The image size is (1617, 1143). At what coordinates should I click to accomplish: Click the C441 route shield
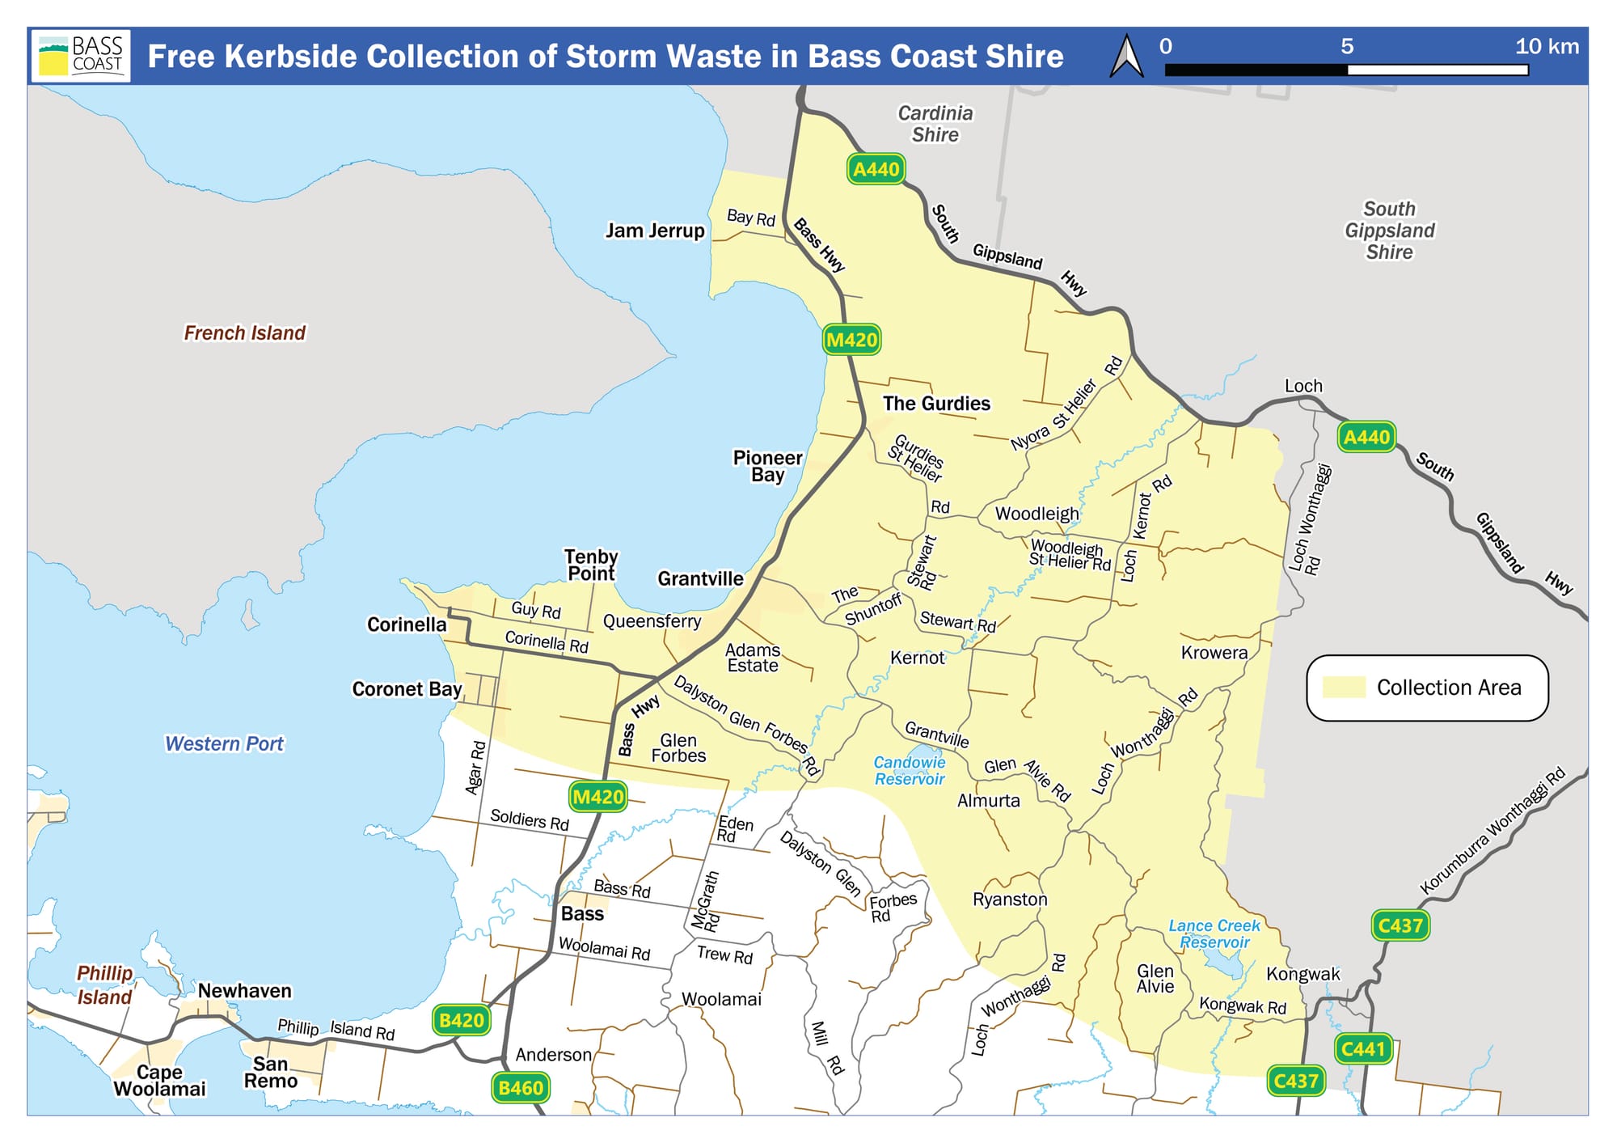[x=1363, y=1049]
